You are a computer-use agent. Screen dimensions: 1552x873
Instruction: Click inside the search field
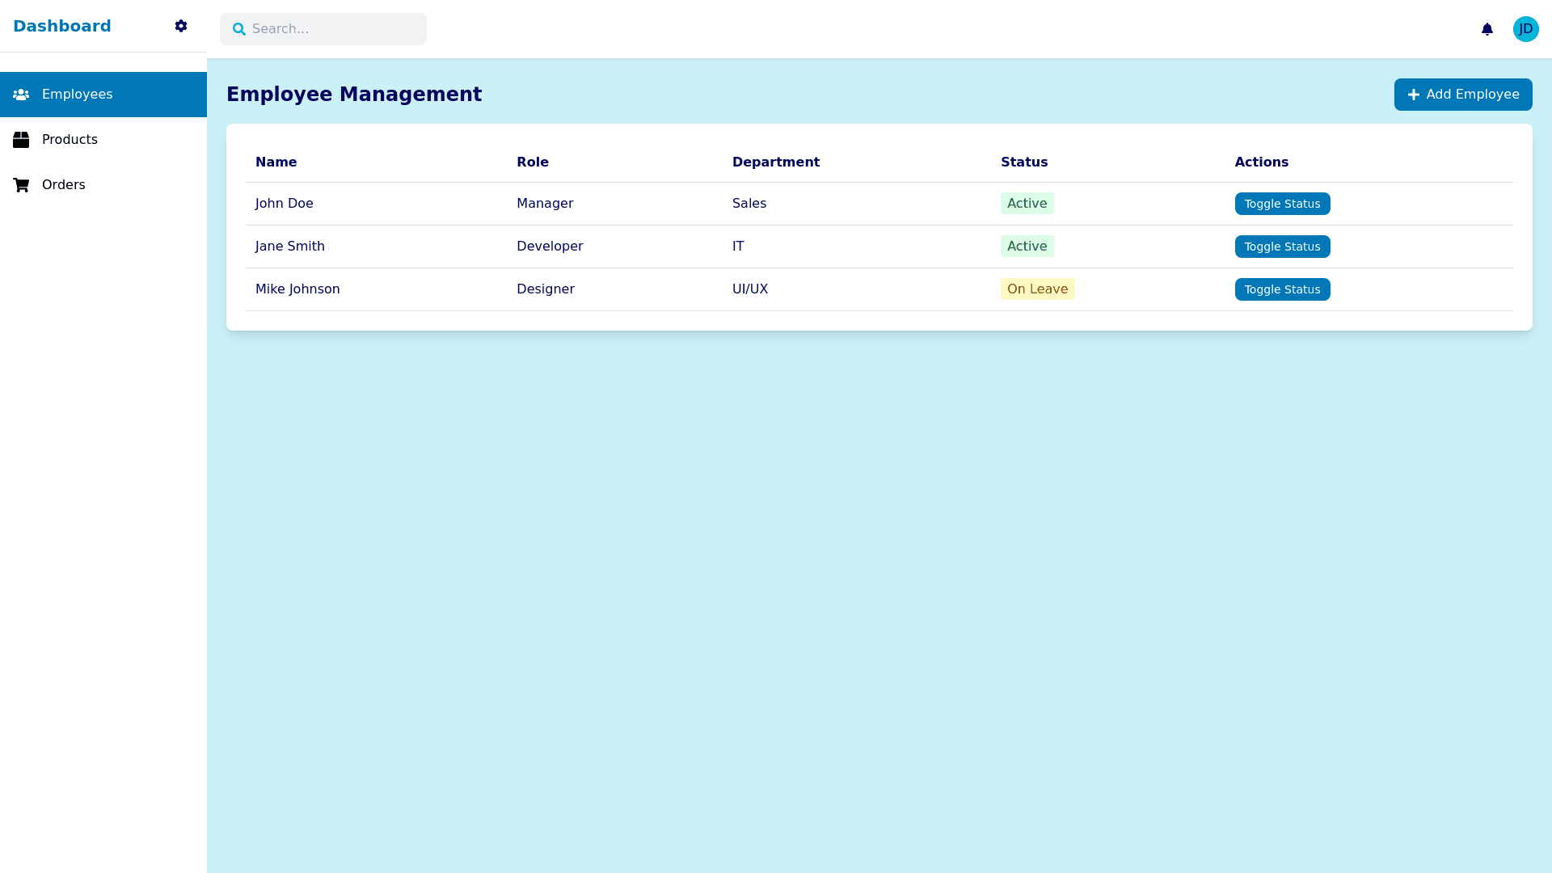(x=323, y=29)
